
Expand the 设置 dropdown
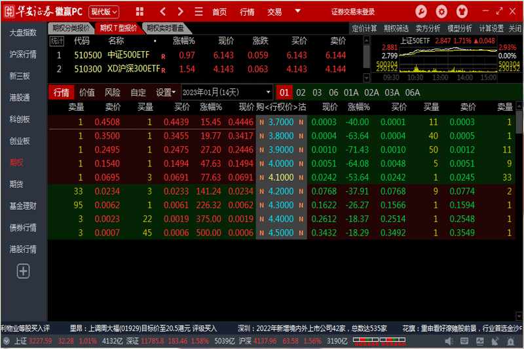pos(166,92)
